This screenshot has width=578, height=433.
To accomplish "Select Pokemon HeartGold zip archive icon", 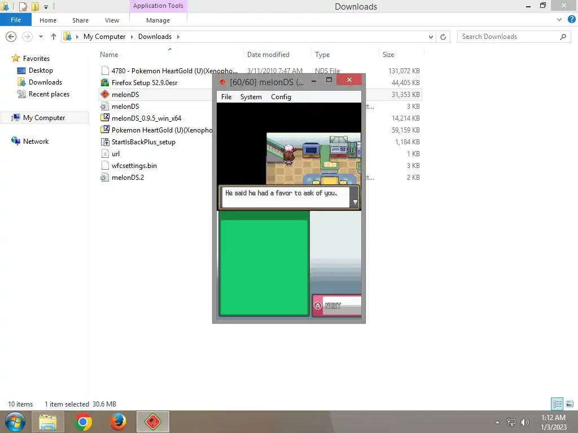I will (x=105, y=130).
